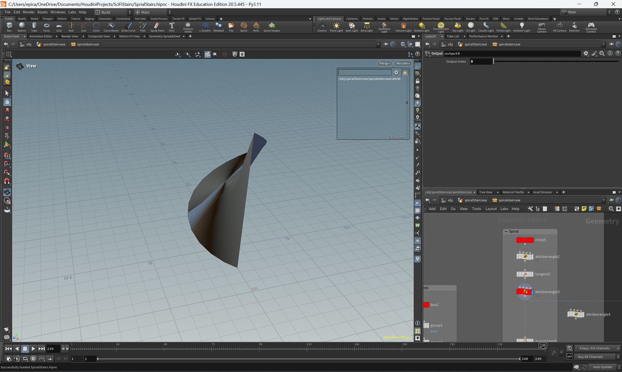Toggle Auto Update mode dropdown

tap(605, 367)
